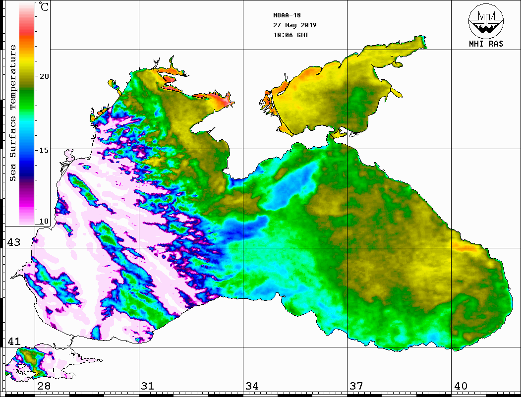521x397 pixels.
Task: Click longitude label '34'
Action: pos(252,386)
